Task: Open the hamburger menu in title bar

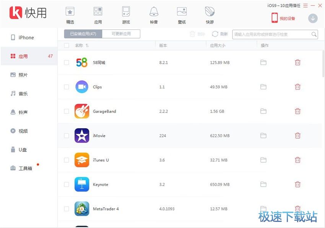Action: tap(305, 6)
